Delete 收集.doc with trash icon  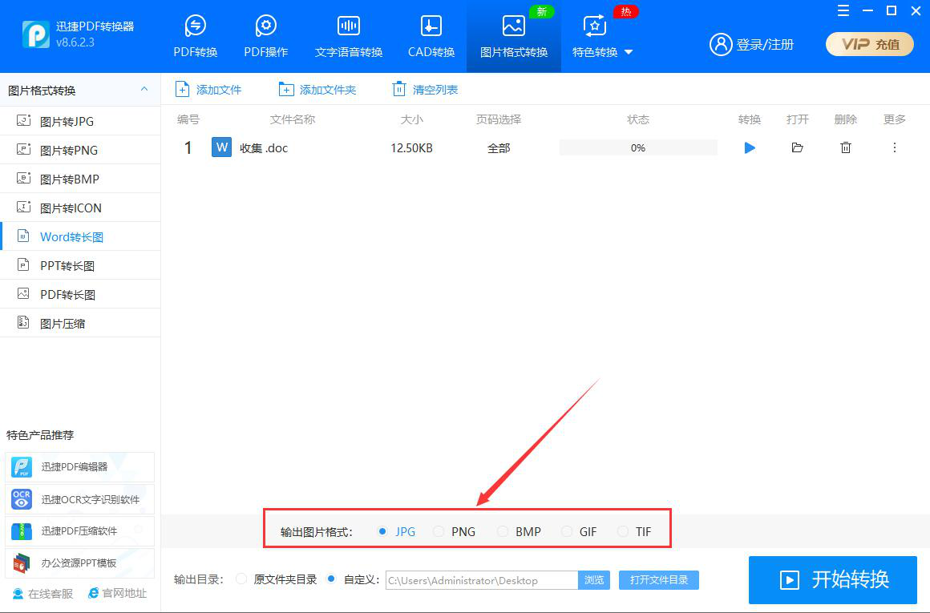(x=846, y=147)
